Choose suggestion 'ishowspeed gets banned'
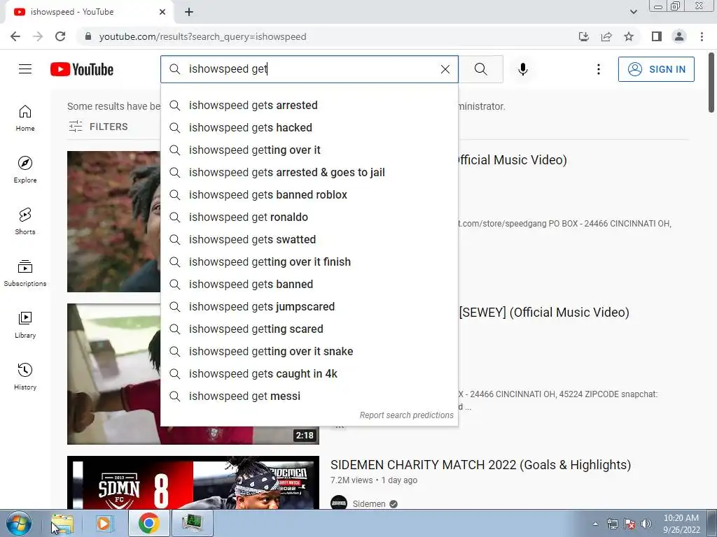 (309, 285)
